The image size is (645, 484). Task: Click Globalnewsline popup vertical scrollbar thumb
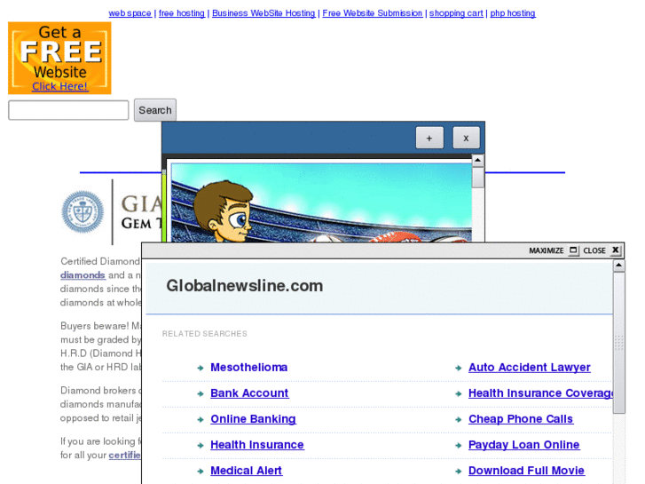[x=618, y=343]
